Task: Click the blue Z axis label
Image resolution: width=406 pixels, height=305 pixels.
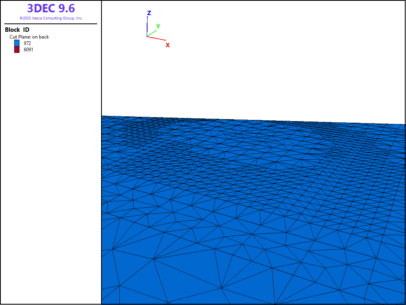Action: 149,13
